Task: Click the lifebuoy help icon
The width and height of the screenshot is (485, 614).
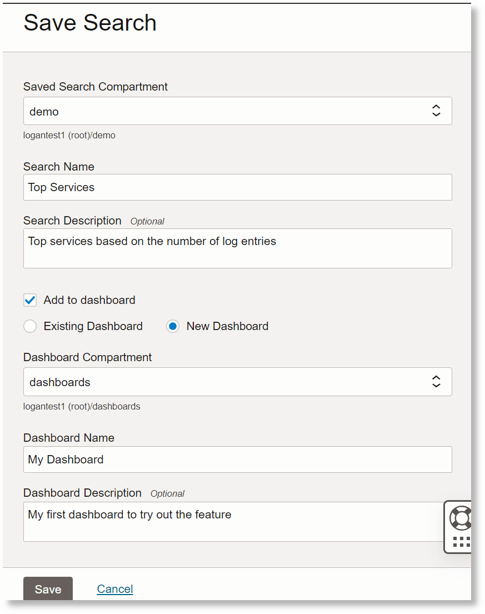Action: point(461,518)
